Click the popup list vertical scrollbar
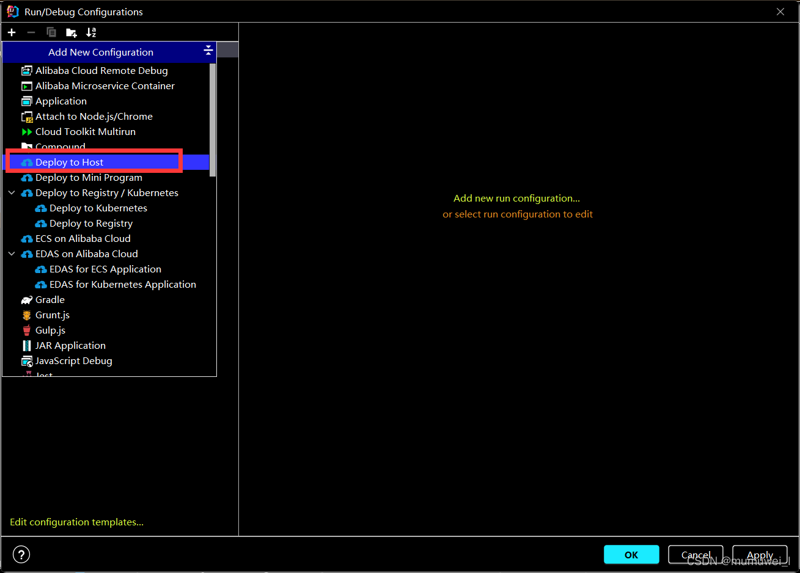The height and width of the screenshot is (573, 800). [213, 120]
